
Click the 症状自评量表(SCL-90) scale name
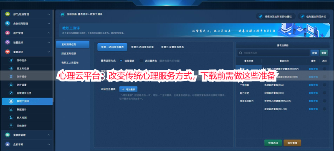click(275, 109)
